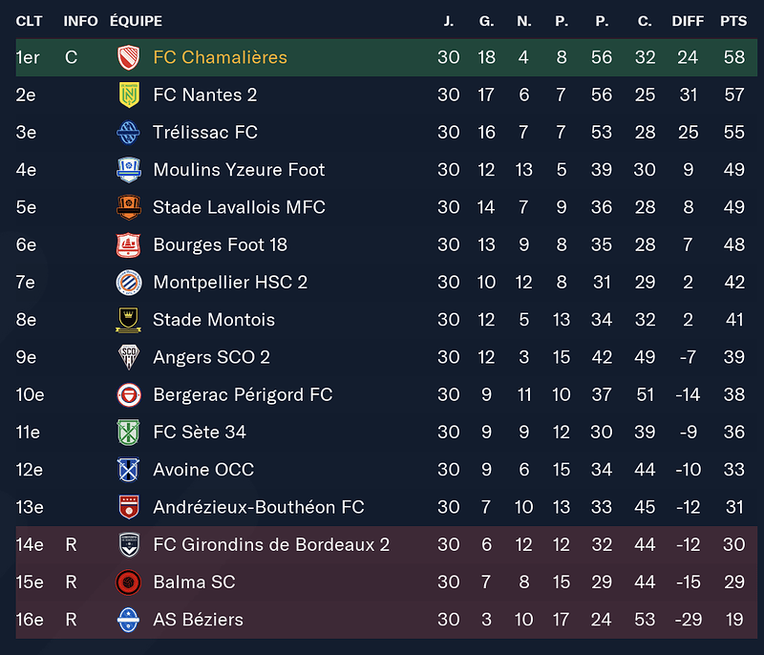Sort table by PTS column header
764x655 pixels.
click(x=733, y=21)
